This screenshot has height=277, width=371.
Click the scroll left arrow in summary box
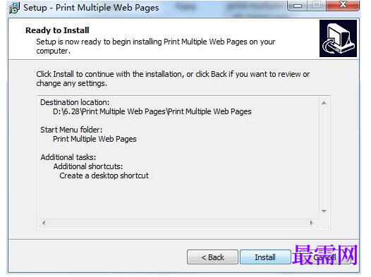point(44,223)
